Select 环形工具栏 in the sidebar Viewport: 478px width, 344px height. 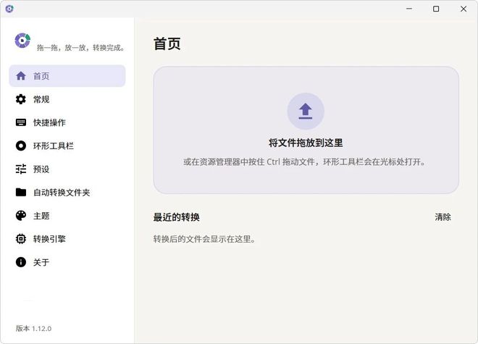67,146
